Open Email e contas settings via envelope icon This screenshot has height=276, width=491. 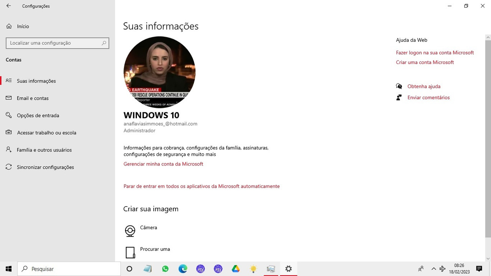point(8,98)
